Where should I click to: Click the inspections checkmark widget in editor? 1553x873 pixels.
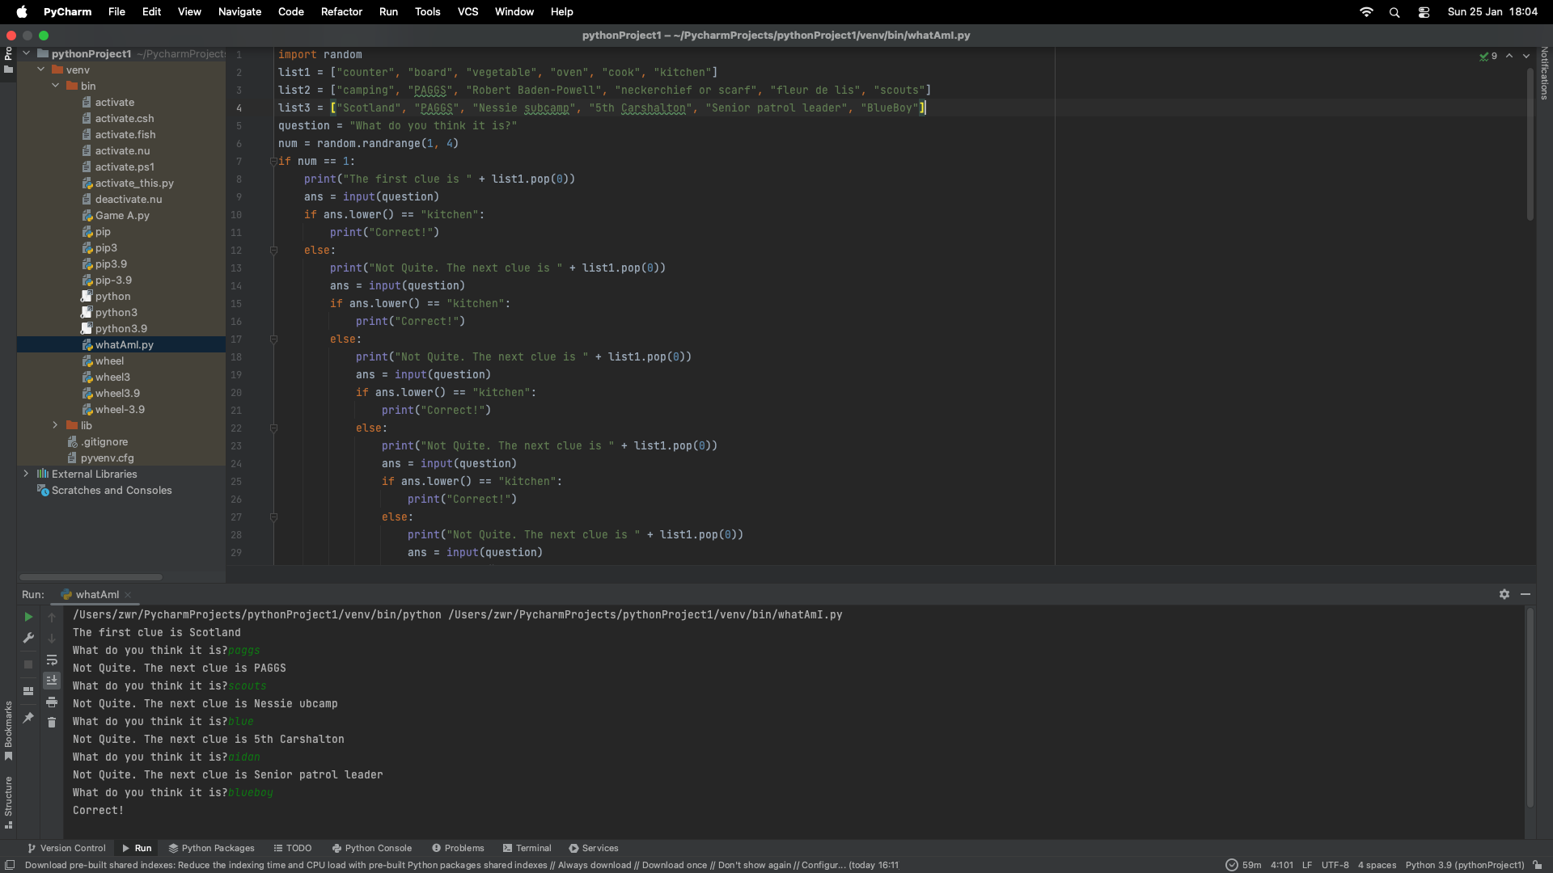(x=1488, y=56)
